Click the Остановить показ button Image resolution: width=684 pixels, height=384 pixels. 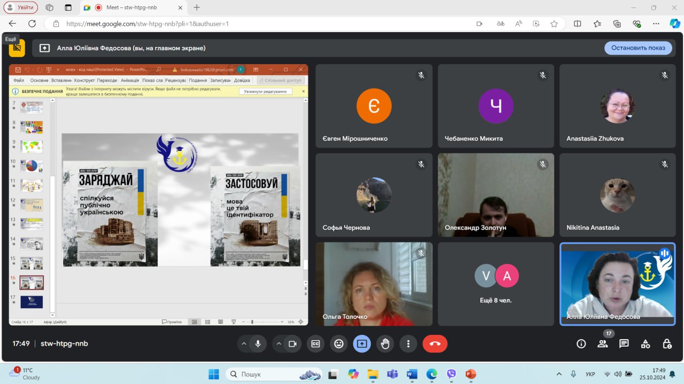(638, 48)
